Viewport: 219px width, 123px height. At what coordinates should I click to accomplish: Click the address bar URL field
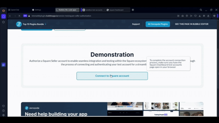(x=61, y=16)
